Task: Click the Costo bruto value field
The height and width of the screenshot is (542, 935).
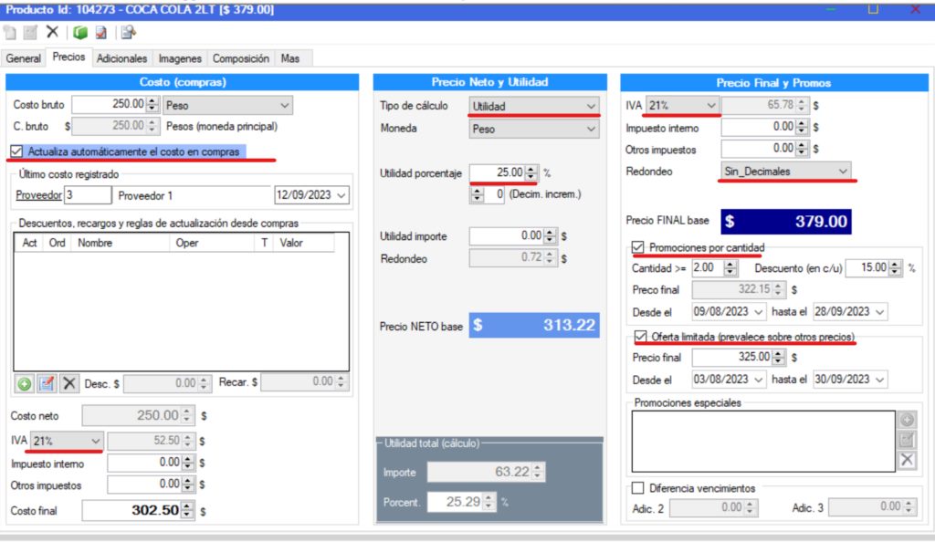Action: coord(110,104)
